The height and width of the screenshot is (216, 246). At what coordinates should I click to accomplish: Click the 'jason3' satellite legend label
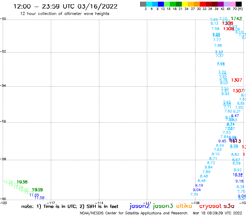pyautogui.click(x=163, y=206)
